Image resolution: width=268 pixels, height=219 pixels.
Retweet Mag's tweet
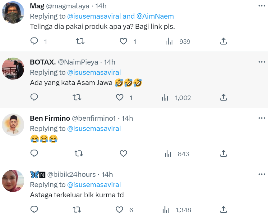[80, 41]
